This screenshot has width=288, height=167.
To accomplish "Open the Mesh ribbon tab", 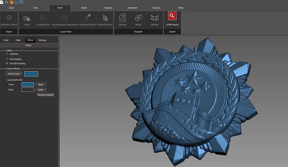I will [84, 8].
